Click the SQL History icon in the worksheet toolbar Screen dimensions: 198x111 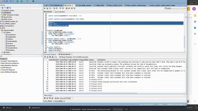pyautogui.click(x=72, y=8)
